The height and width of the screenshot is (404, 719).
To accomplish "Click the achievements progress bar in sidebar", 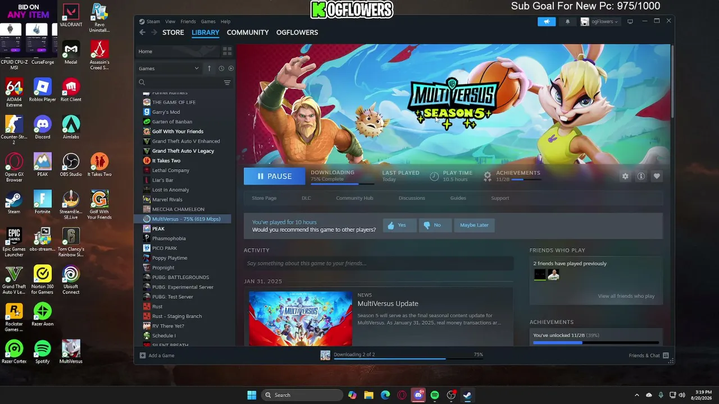I will (595, 342).
